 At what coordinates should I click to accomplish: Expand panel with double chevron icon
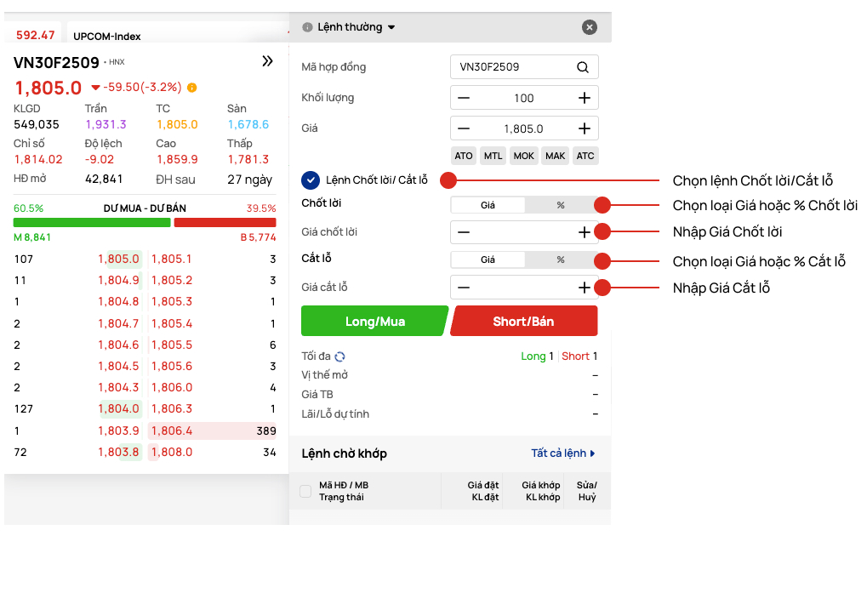click(x=267, y=61)
